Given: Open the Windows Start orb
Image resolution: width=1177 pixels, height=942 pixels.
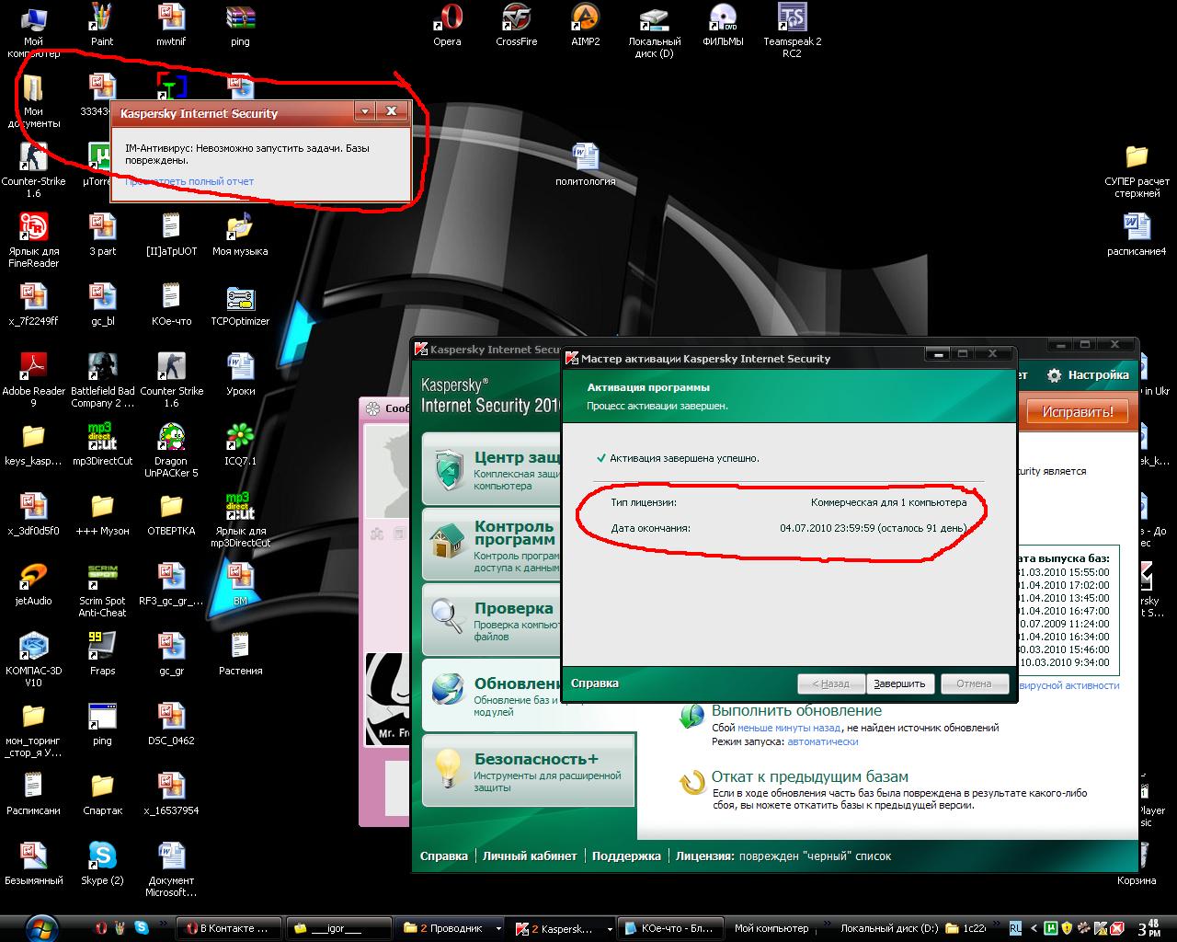Looking at the screenshot, I should [43, 927].
